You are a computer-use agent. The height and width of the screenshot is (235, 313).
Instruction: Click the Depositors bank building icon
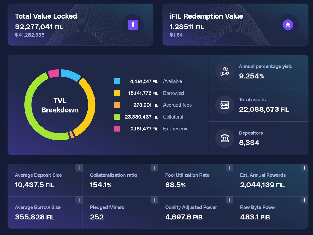[x=225, y=138]
